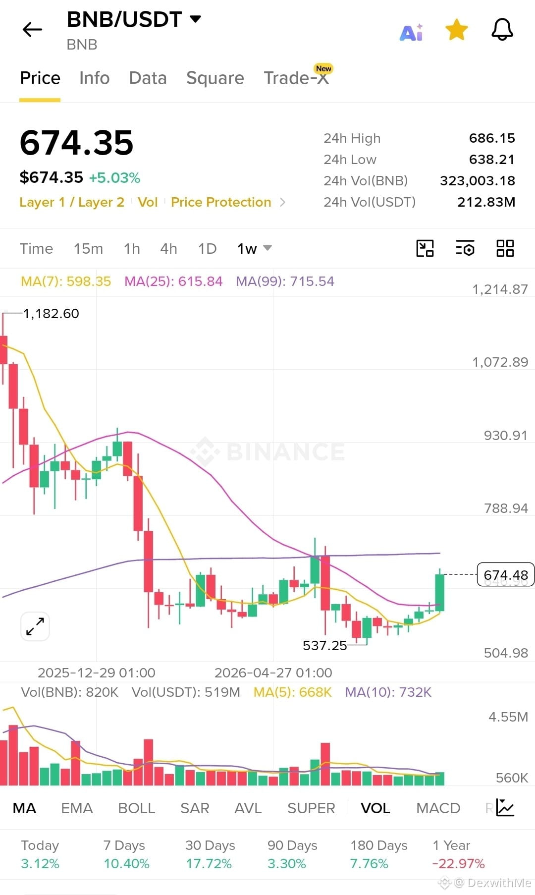Tap the 180 Days 7.76% performance
The height and width of the screenshot is (895, 535).
tap(379, 854)
